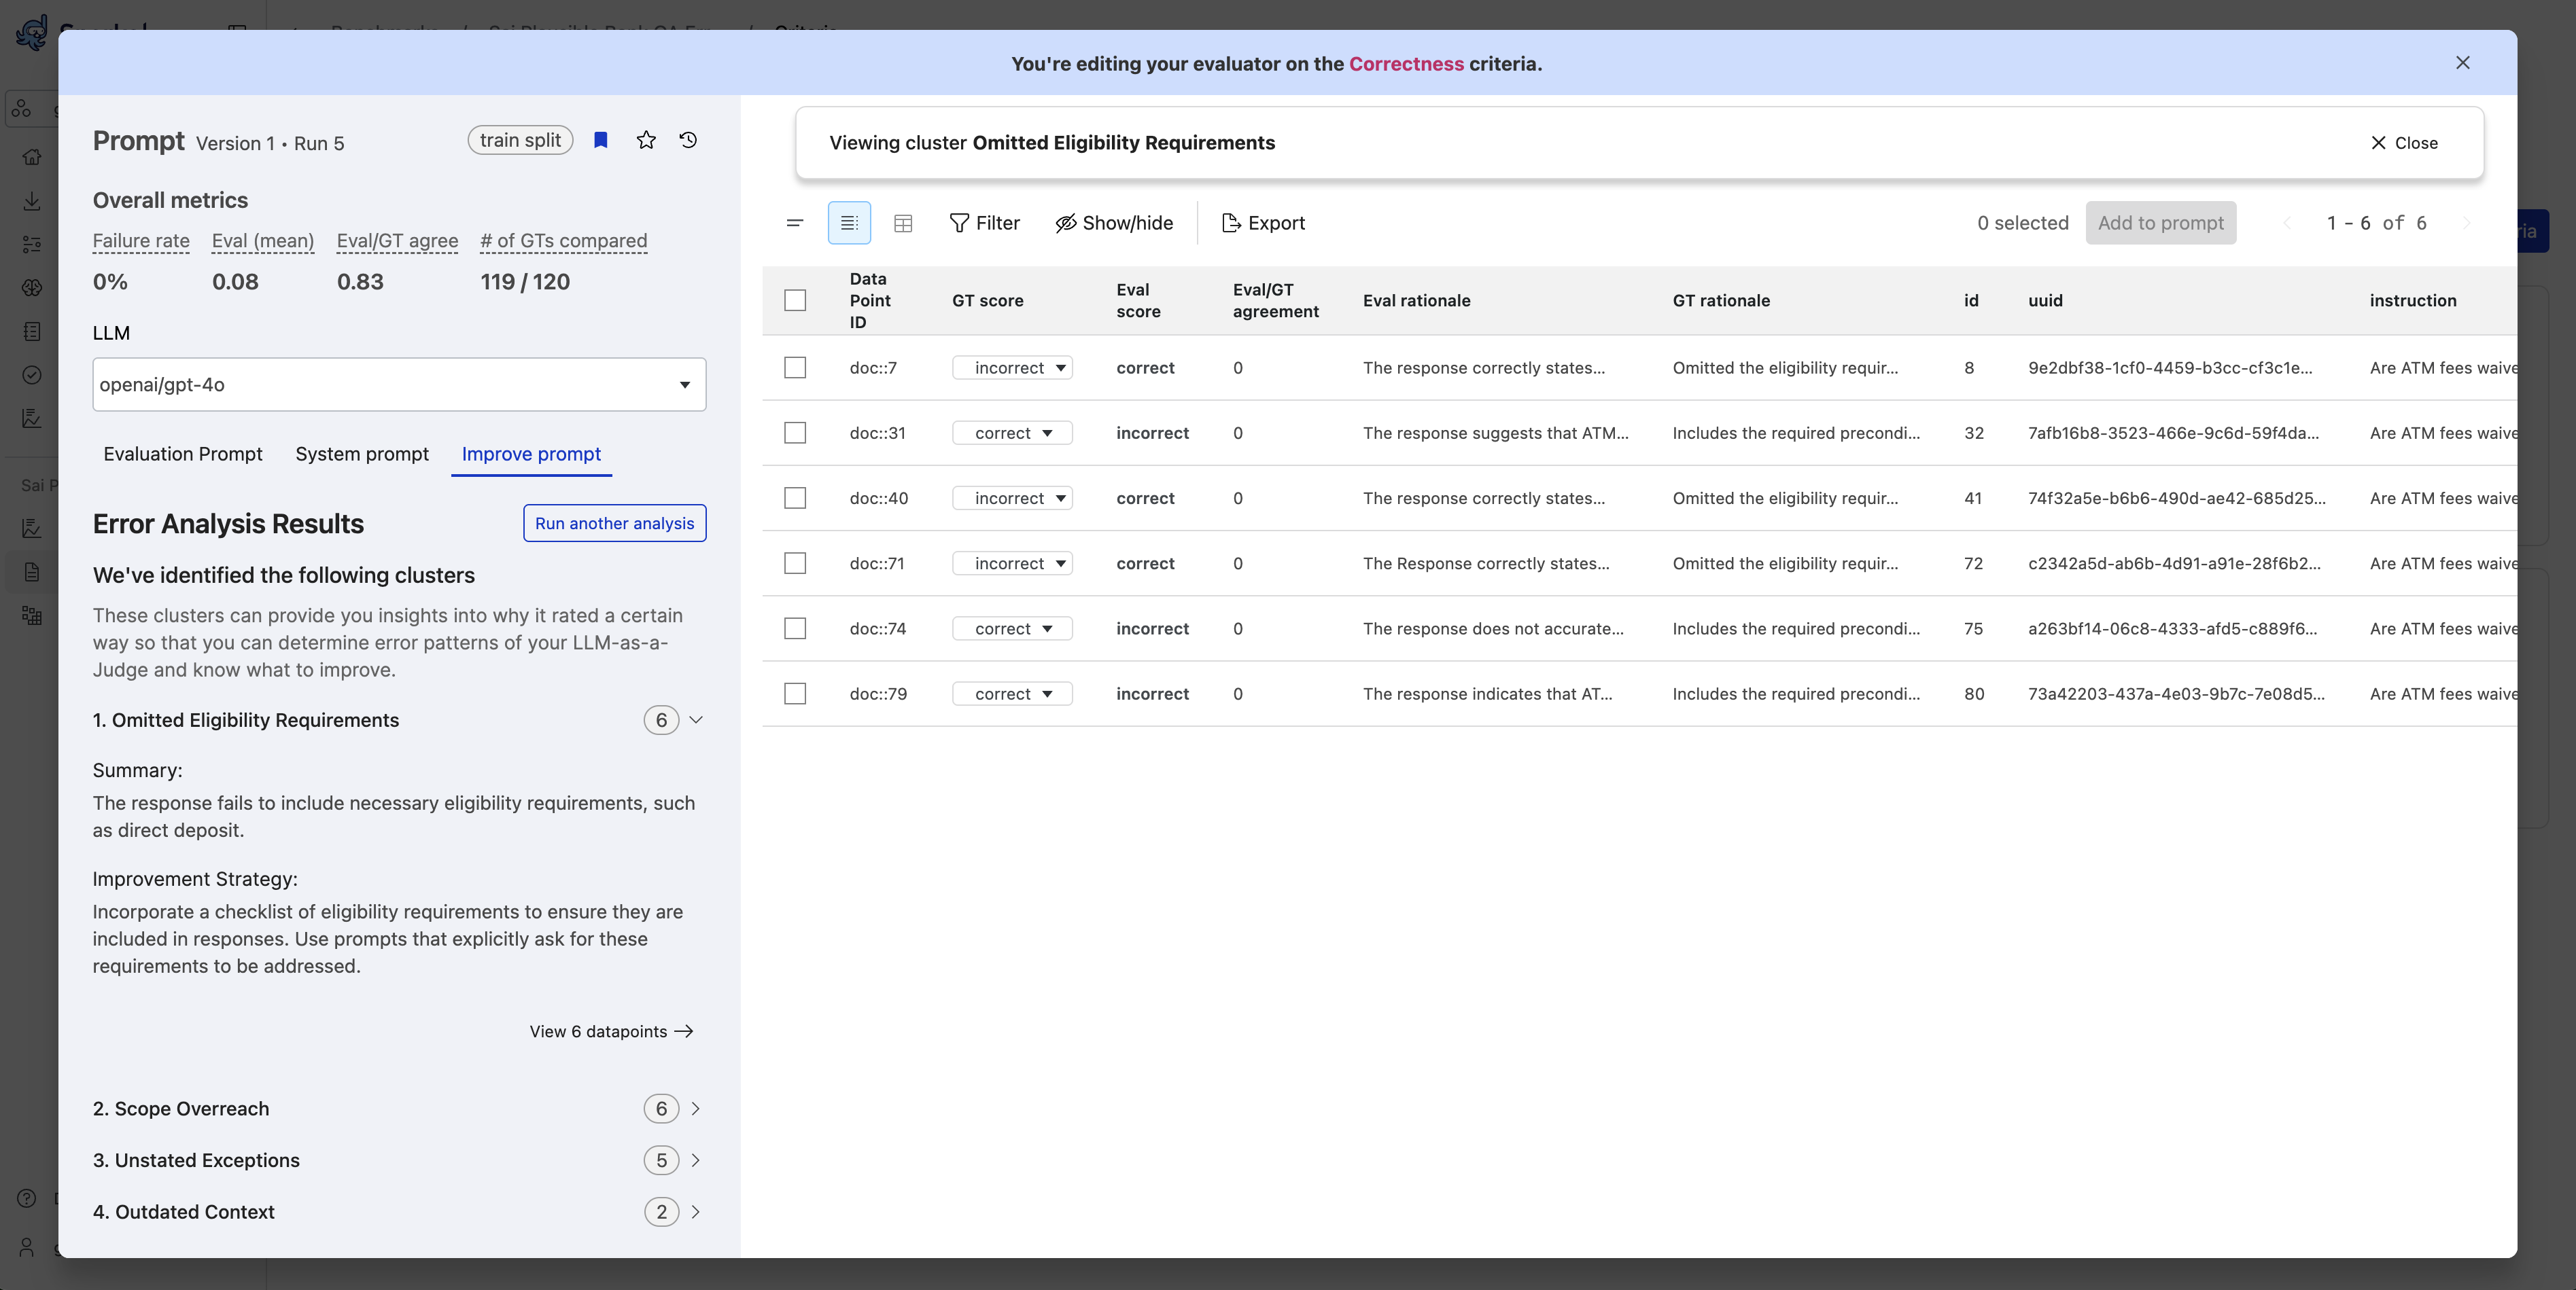Open the GT score dropdown for doc::40

(x=1012, y=498)
